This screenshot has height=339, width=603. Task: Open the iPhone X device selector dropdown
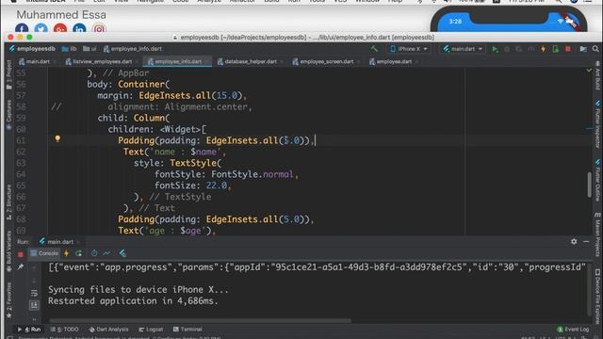[x=409, y=49]
